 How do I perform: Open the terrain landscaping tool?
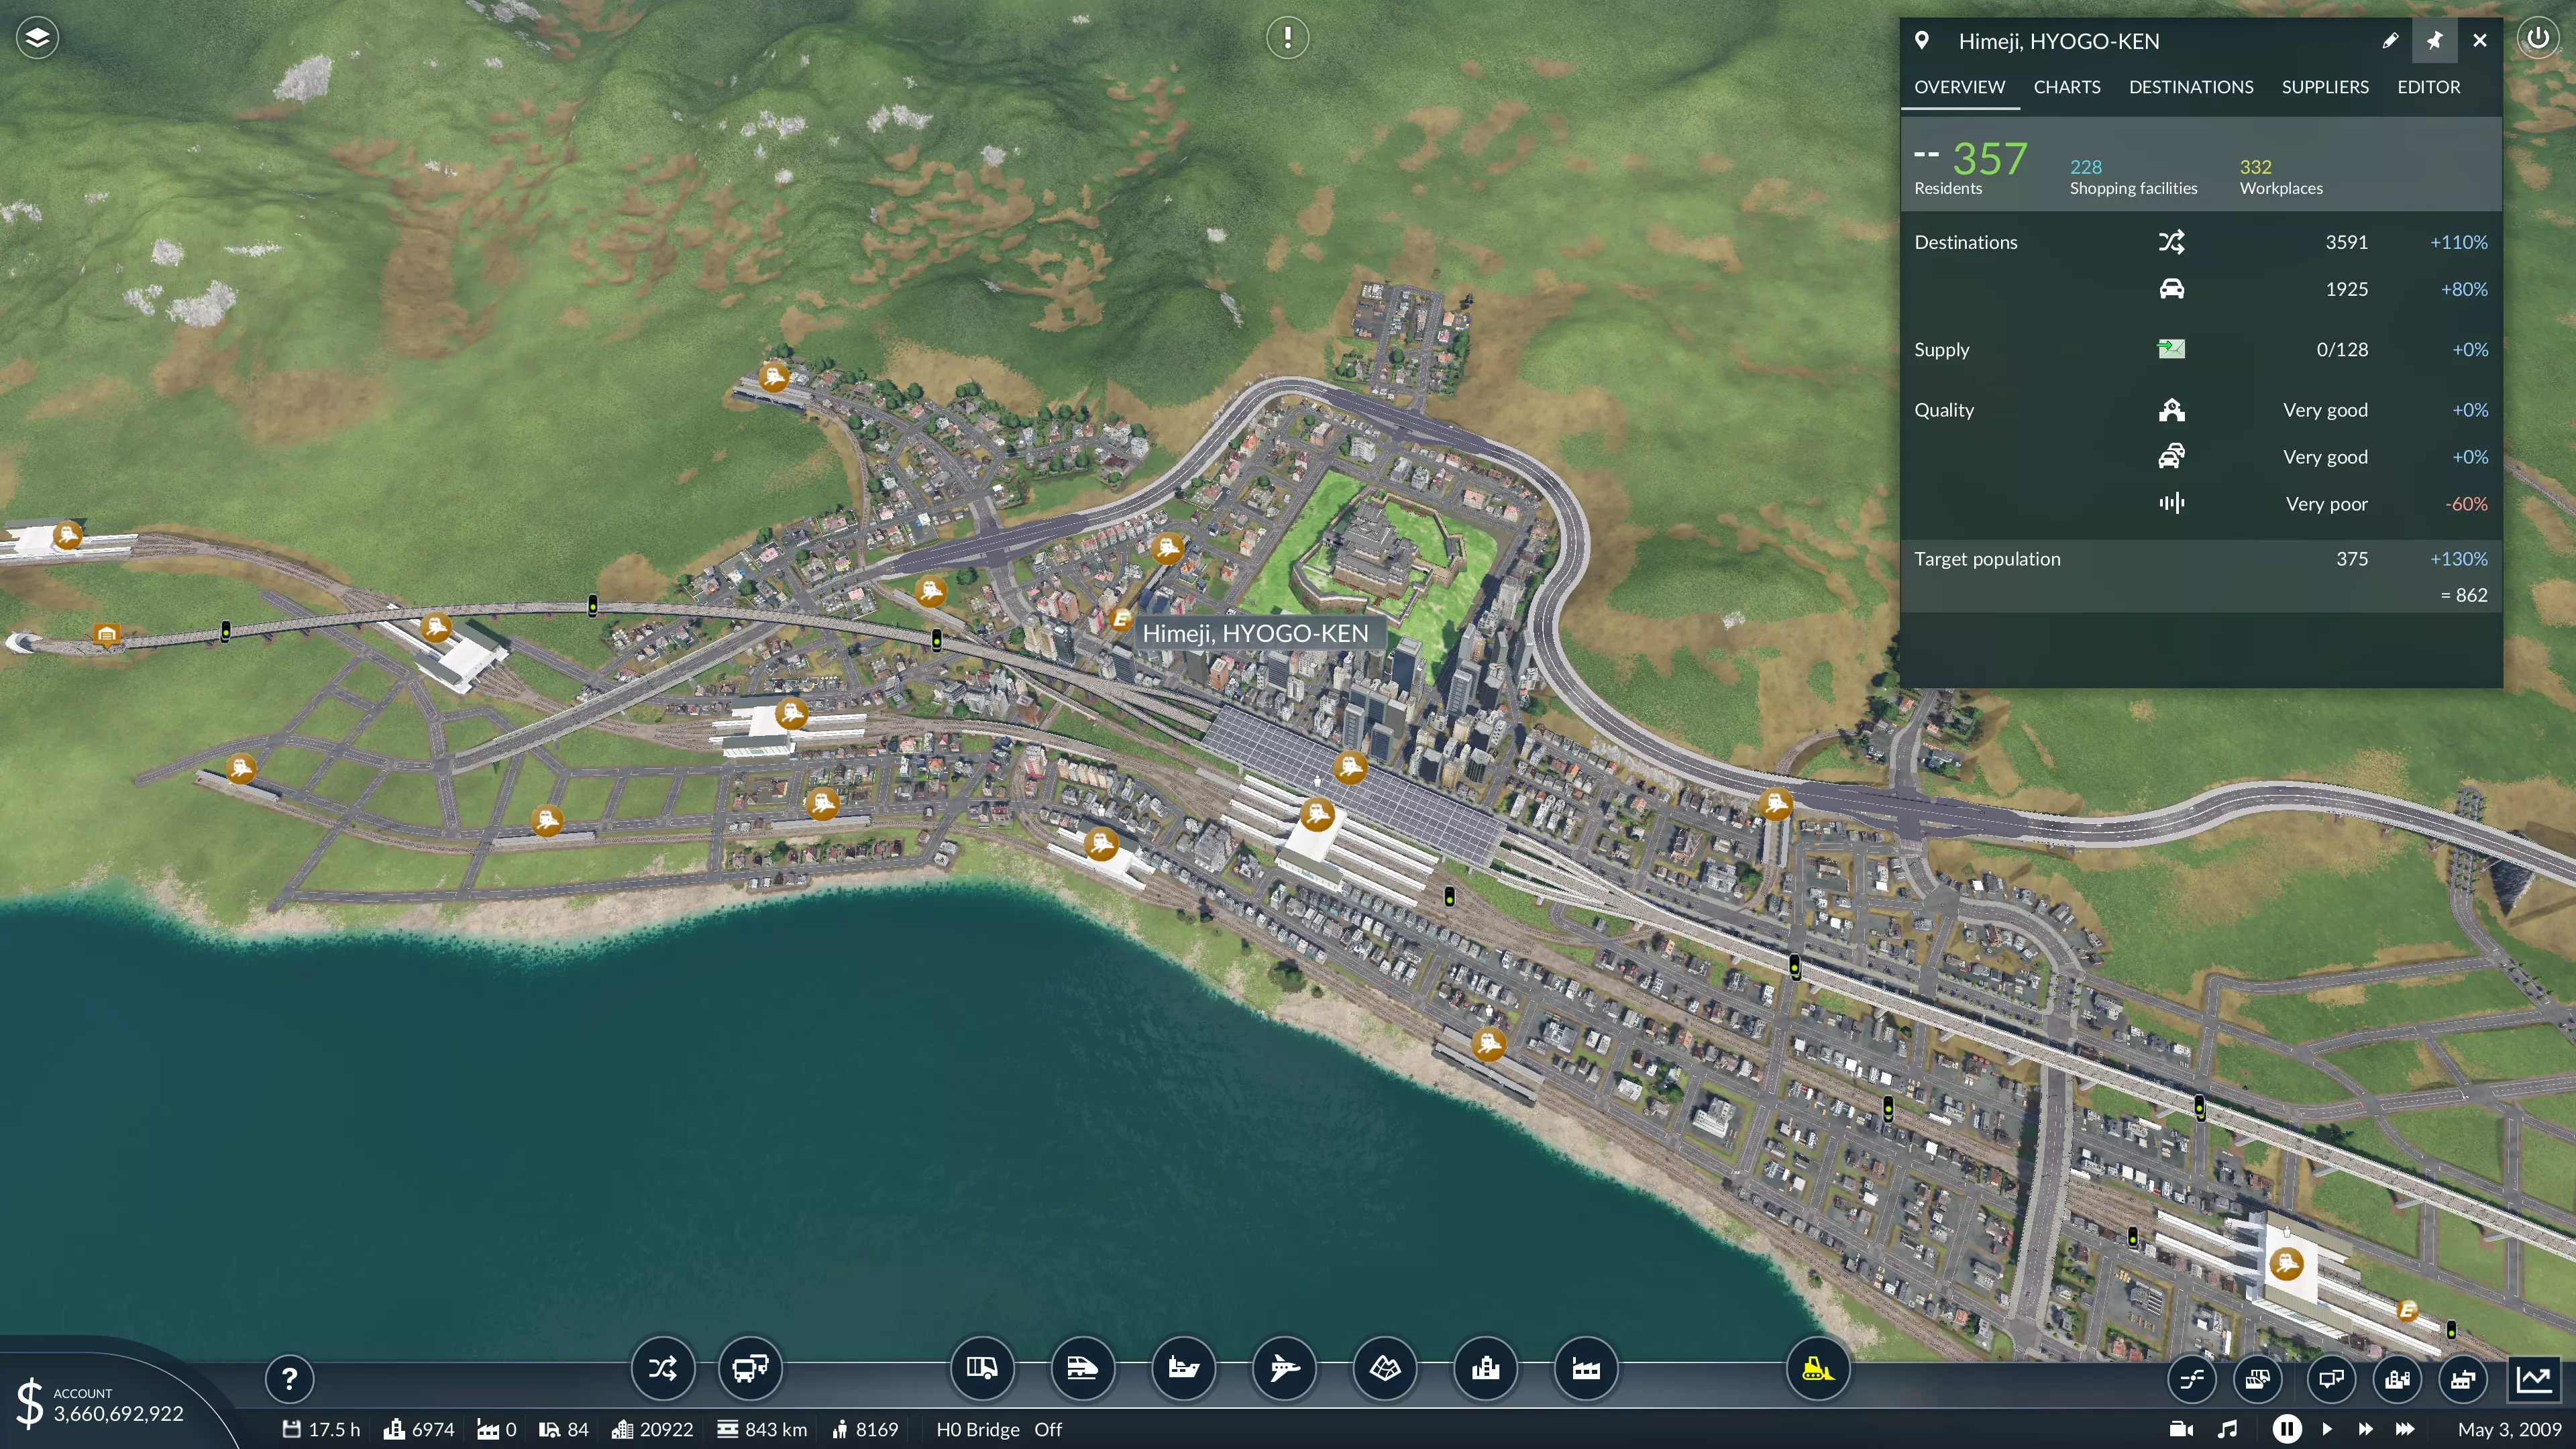coord(1385,1368)
